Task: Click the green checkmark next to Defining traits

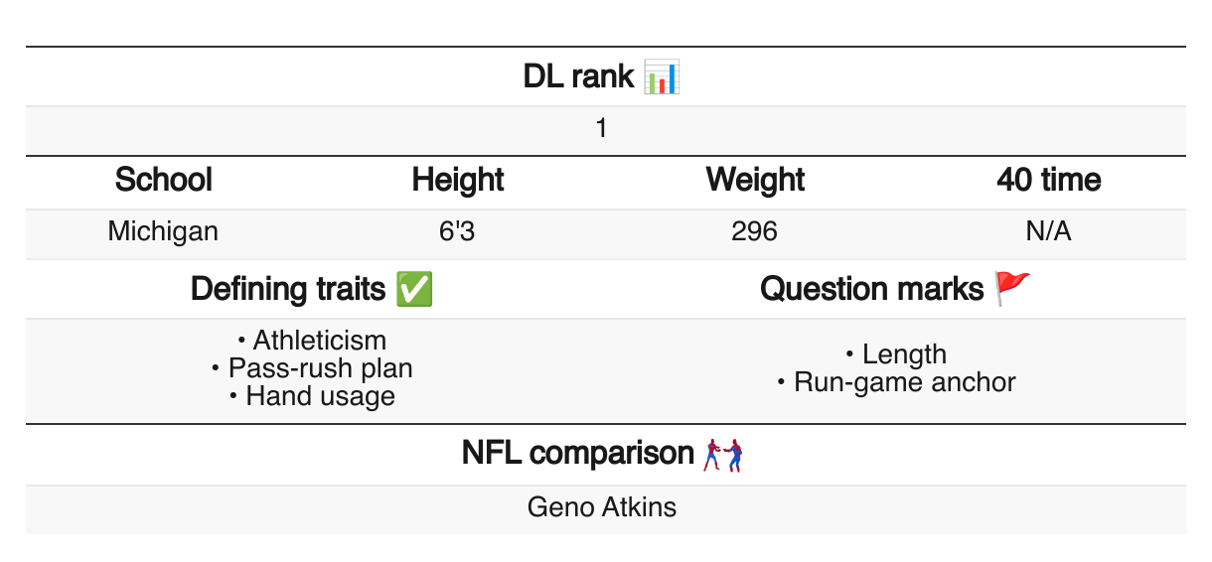Action: [x=413, y=289]
